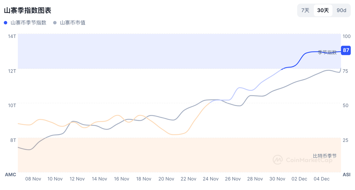Click the gray 山寨币市值 legend dot
355x190 pixels.
[x=55, y=23]
